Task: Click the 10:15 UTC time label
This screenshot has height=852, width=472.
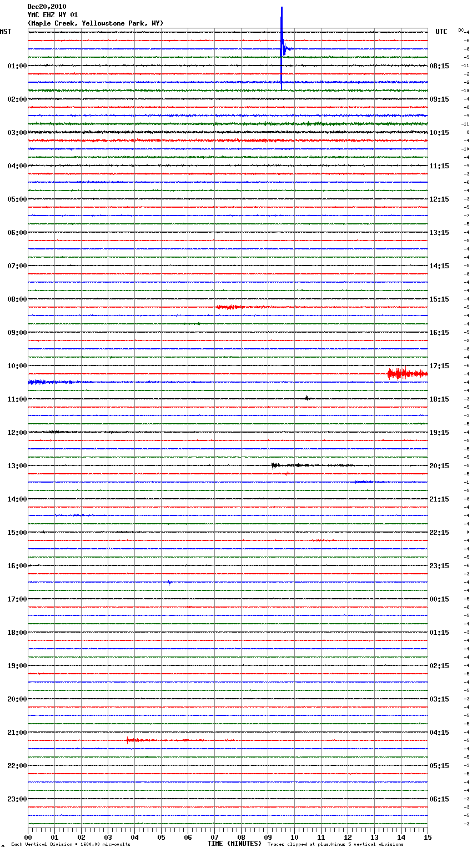Action: point(439,133)
